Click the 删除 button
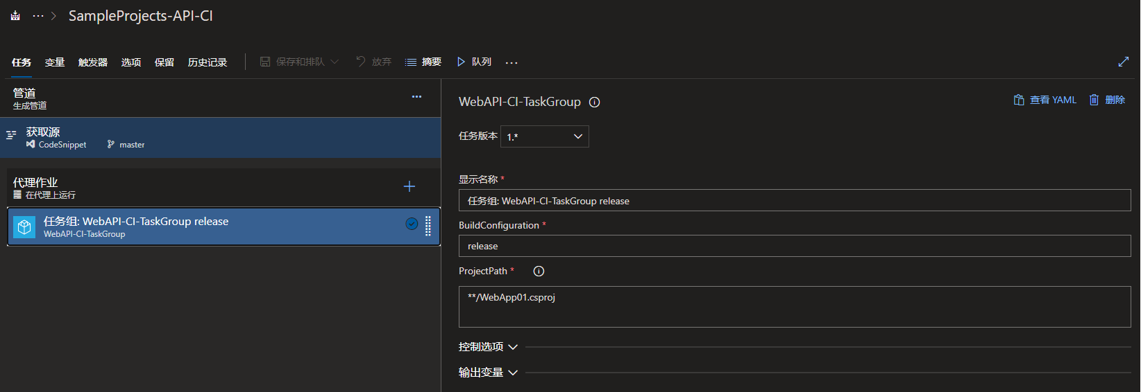The width and height of the screenshot is (1141, 392). [x=1107, y=100]
